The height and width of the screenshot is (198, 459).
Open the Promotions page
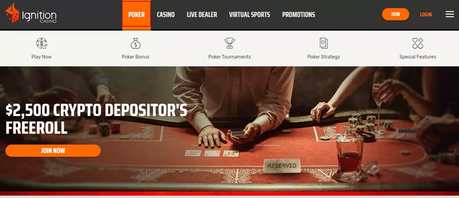point(299,15)
